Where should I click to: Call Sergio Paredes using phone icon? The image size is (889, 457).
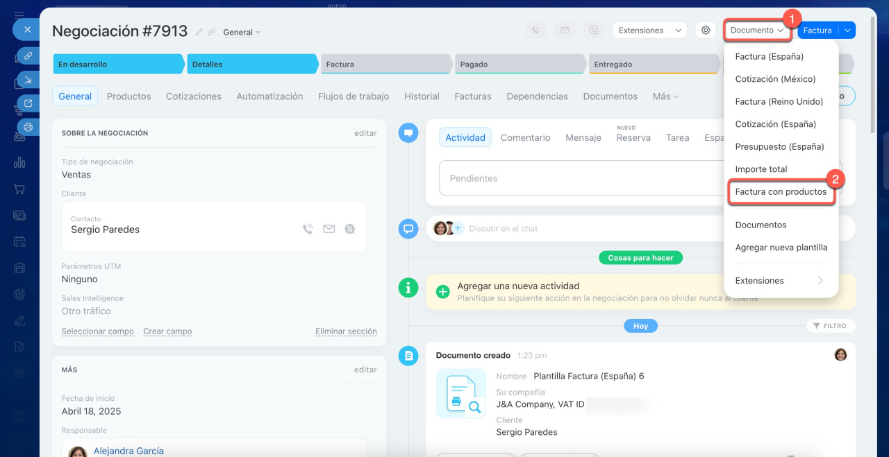(x=308, y=229)
